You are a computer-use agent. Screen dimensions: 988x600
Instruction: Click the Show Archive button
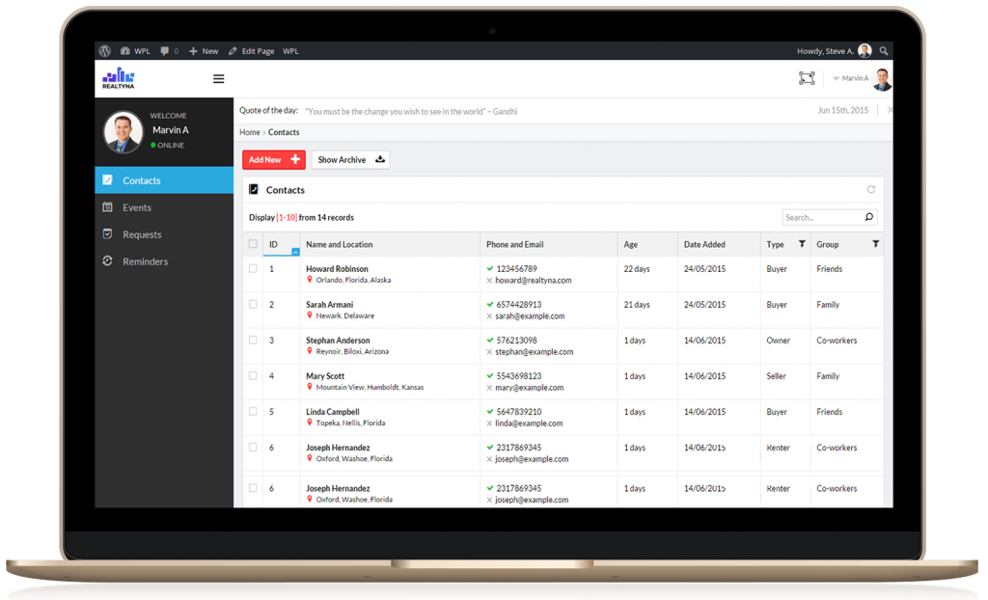pyautogui.click(x=350, y=160)
